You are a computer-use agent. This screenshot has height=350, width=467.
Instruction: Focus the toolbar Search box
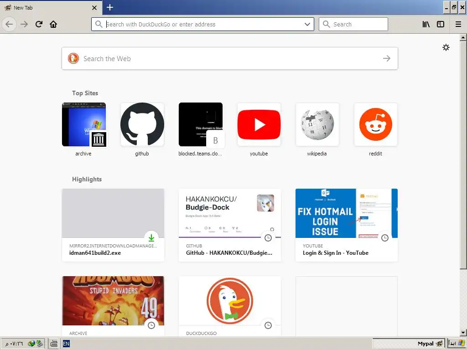(x=353, y=24)
